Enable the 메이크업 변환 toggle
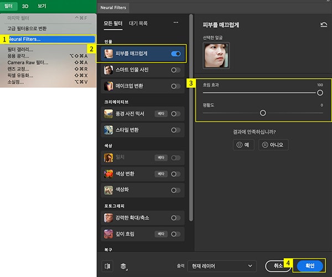332x277 pixels. 176,86
